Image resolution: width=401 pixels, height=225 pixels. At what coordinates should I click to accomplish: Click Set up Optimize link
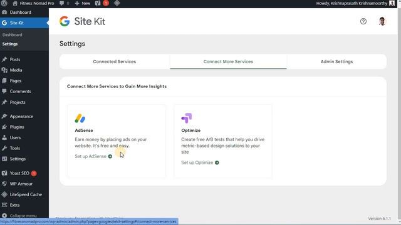(200, 162)
